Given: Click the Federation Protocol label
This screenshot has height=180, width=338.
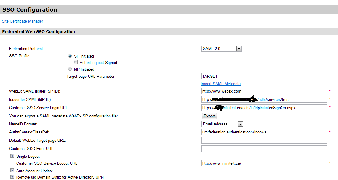Looking at the screenshot, I should click(x=26, y=49).
